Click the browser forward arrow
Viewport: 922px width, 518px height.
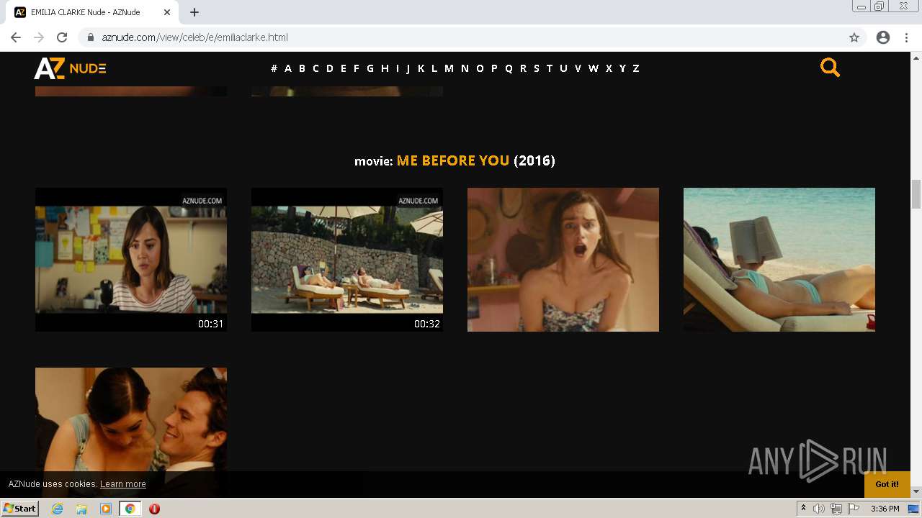(39, 37)
